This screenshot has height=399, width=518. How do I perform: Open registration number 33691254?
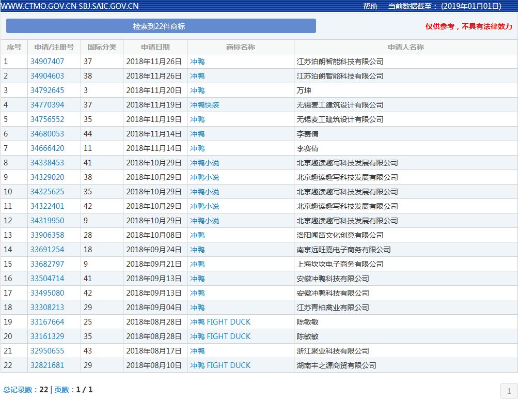[47, 250]
